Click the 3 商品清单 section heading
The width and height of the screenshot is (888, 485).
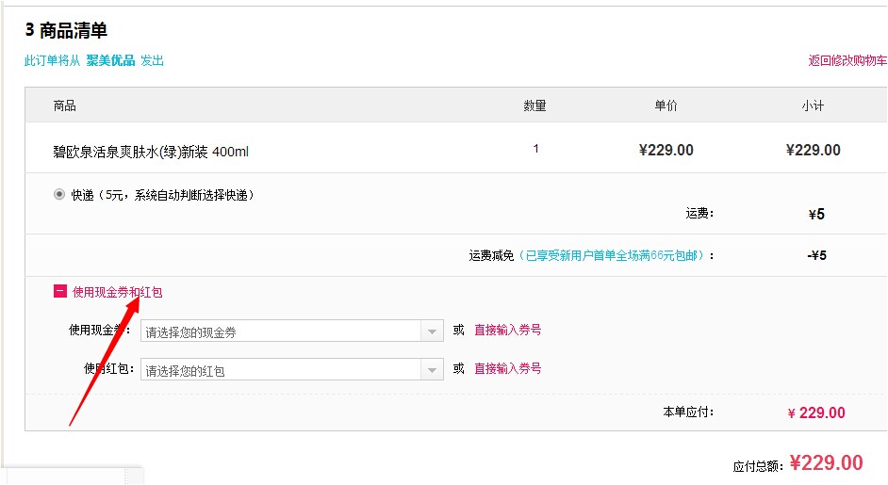tap(66, 31)
